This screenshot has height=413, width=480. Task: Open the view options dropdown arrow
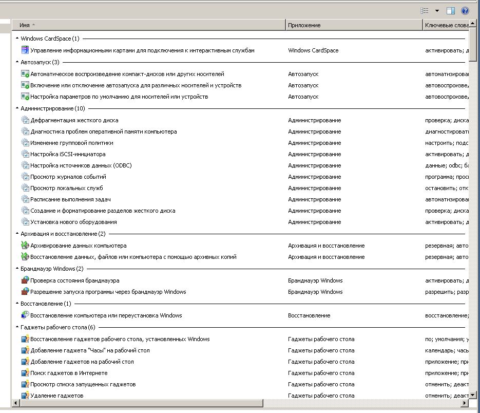(x=437, y=11)
